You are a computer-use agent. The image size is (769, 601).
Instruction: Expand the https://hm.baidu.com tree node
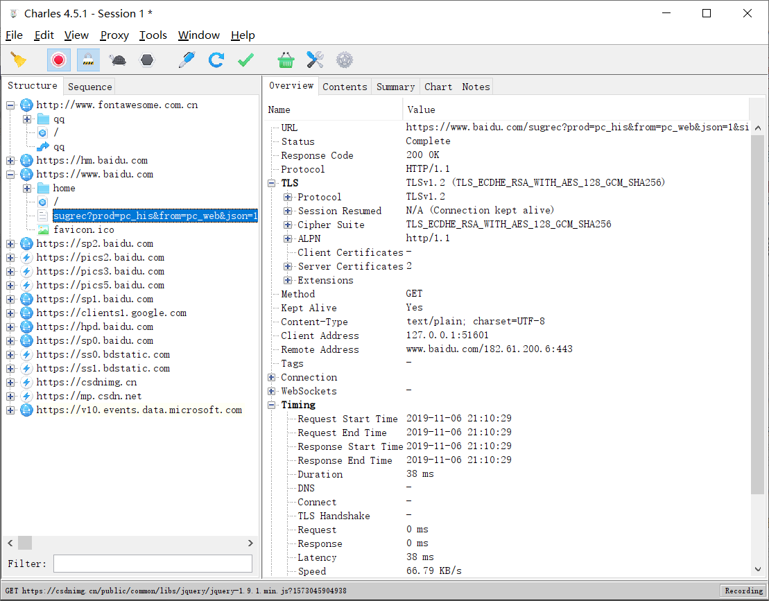click(9, 160)
